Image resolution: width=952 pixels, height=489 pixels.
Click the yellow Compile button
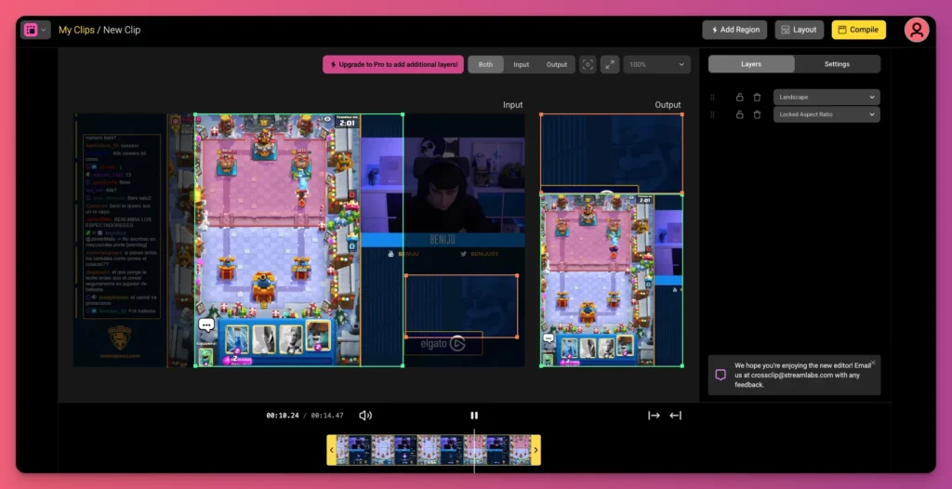(858, 30)
